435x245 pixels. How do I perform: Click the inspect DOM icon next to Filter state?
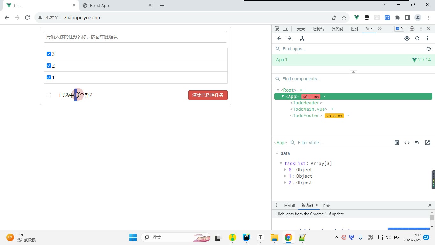(x=397, y=143)
